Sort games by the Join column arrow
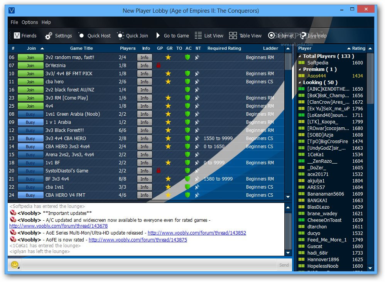385x282 pixels. point(42,48)
